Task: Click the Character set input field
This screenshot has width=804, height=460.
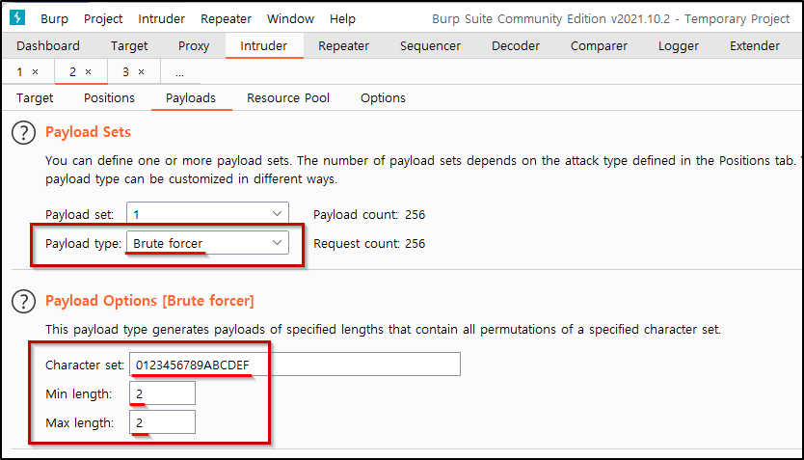Action: pyautogui.click(x=295, y=365)
